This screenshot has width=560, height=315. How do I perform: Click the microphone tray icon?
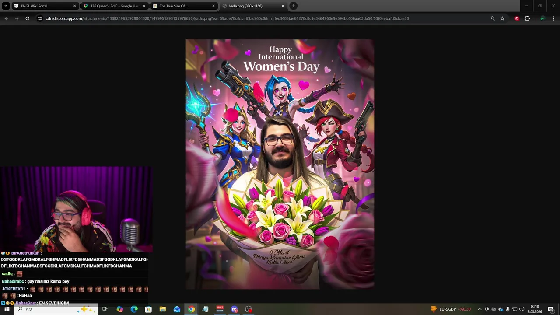click(x=507, y=309)
